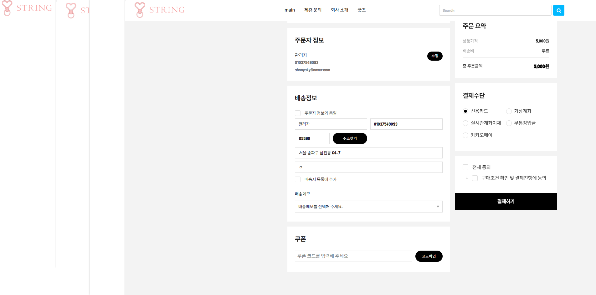Click the STRING logo in the far-left window
The image size is (596, 295).
pyautogui.click(x=27, y=8)
